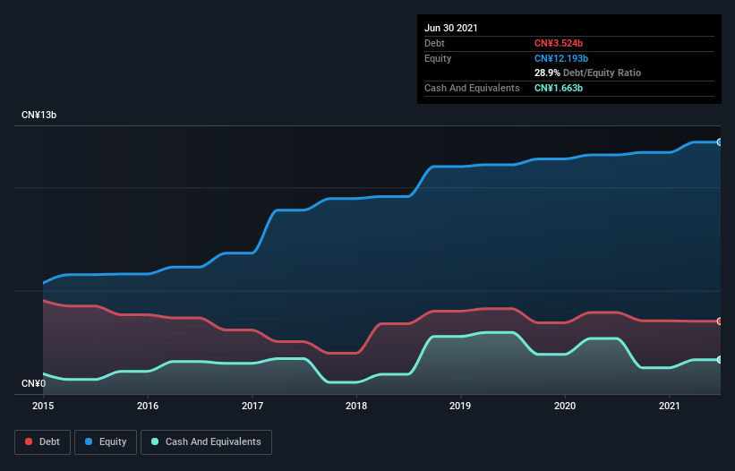Click the CN¥0 y-axis label

(34, 383)
